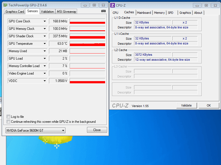Click the L1 D-Cache x 2 count field
This screenshot has width=221, height=165.
tap(185, 22)
